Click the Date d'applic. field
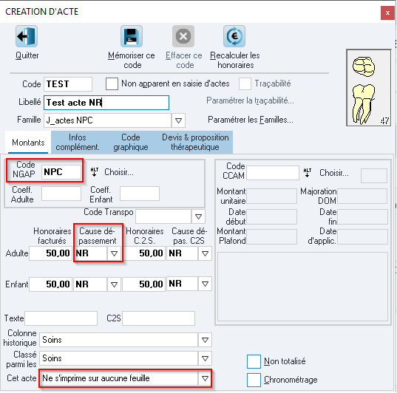 [362, 237]
